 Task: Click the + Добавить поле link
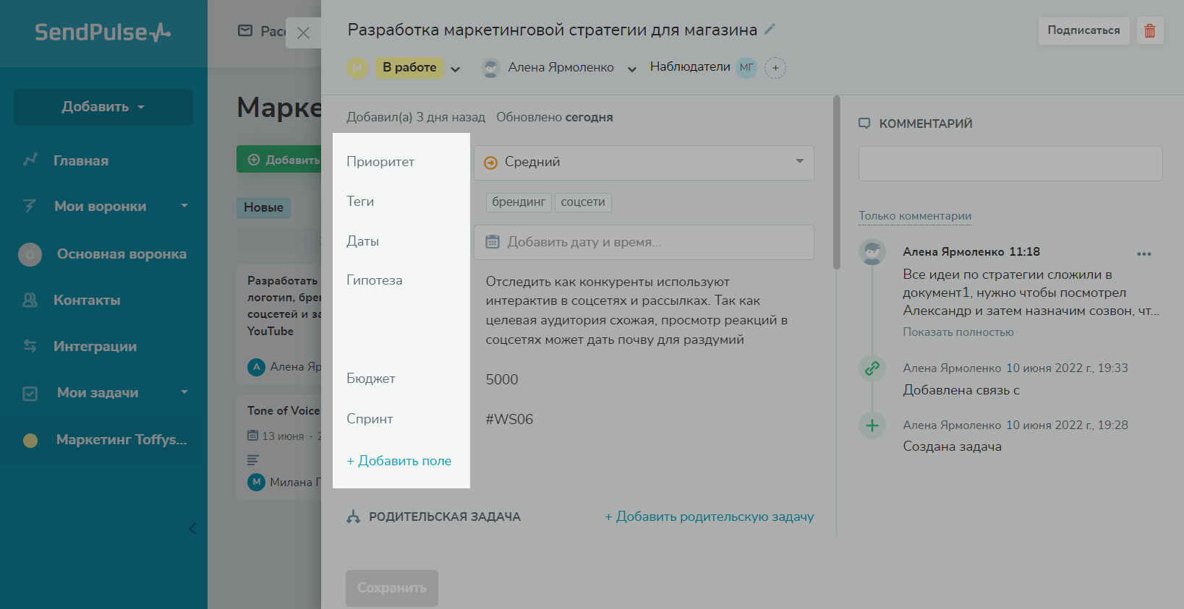[399, 461]
